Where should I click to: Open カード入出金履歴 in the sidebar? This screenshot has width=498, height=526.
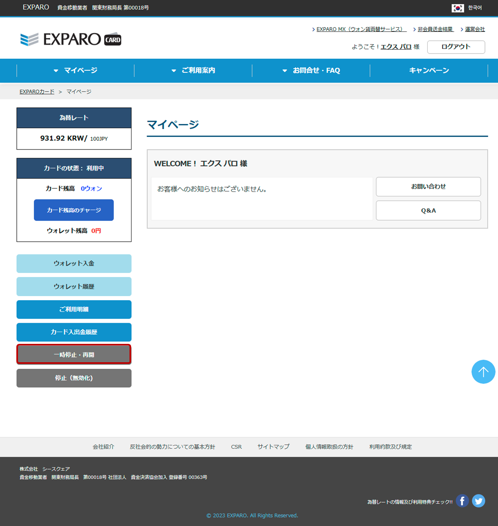[74, 332]
